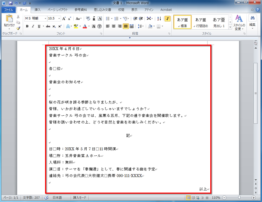Apply the 見出し 1 style
Image resolution: width=262 pixels, height=202 pixels.
[x=219, y=22]
